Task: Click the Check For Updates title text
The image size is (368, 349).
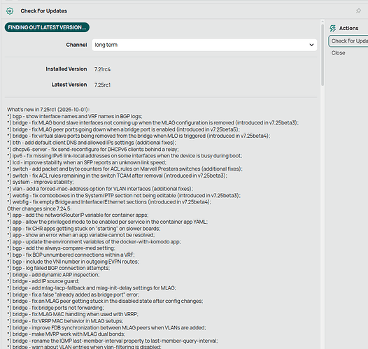Action: 43,10
